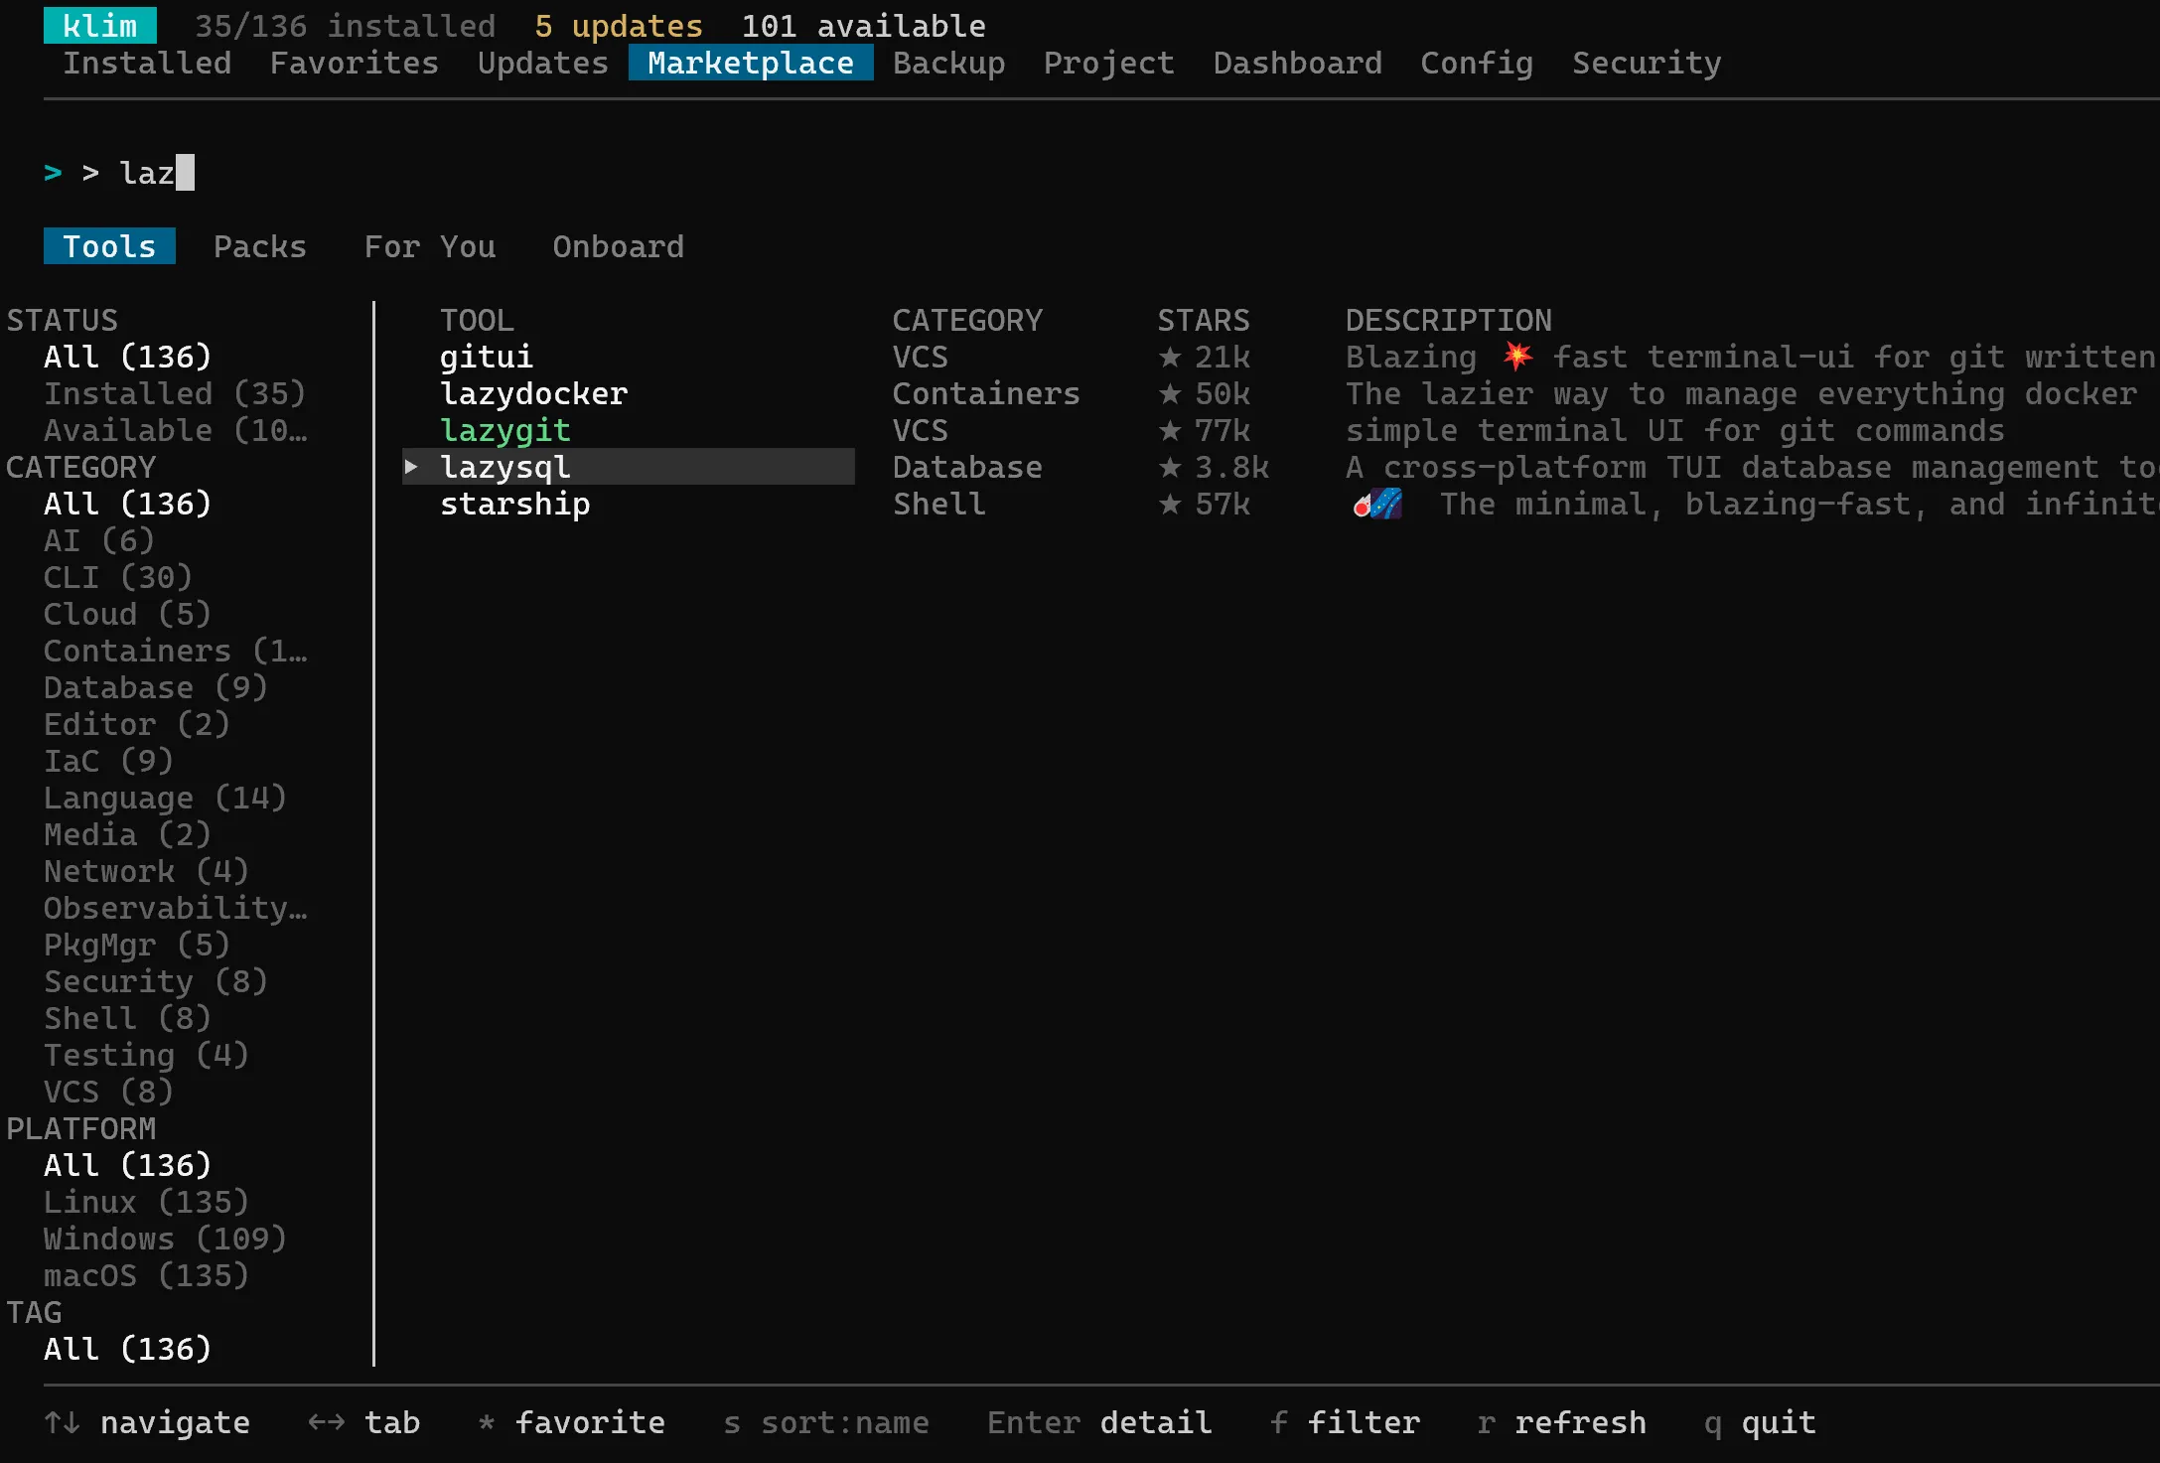Image resolution: width=2160 pixels, height=1463 pixels.
Task: Click the favorite asterisk hint icon
Action: pos(487,1422)
